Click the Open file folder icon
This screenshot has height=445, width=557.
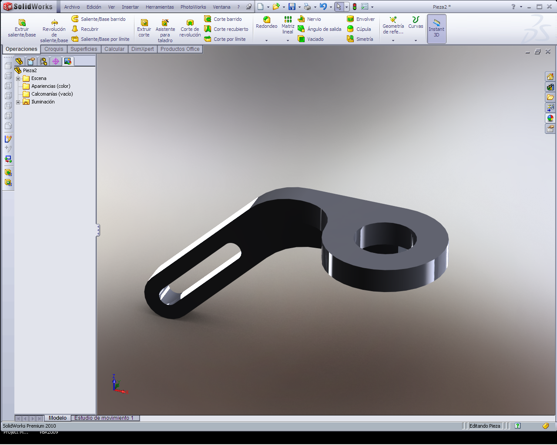click(x=276, y=7)
